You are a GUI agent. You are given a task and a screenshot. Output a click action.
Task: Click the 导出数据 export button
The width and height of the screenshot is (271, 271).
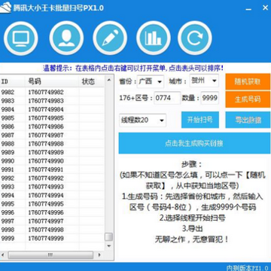(x=248, y=120)
